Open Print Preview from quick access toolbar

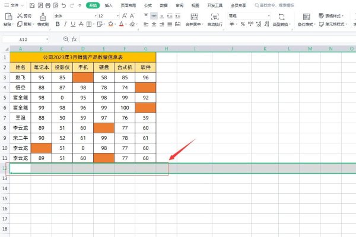[x=56, y=5]
